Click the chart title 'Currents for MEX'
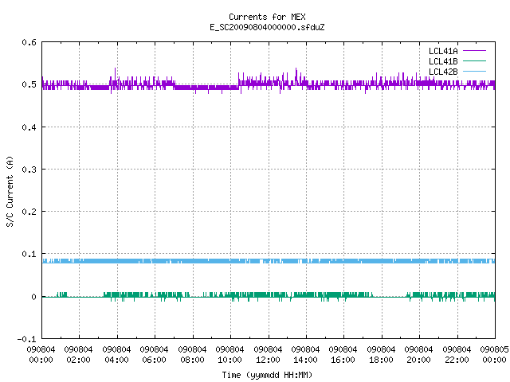This screenshot has height=382, width=510. 267,17
